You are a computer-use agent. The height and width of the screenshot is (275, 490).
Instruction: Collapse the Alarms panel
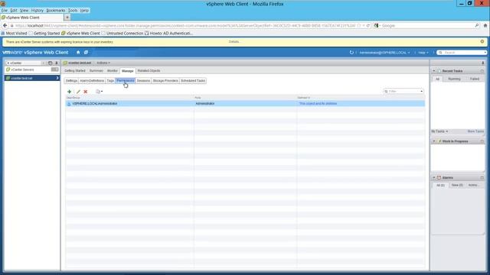click(x=434, y=178)
